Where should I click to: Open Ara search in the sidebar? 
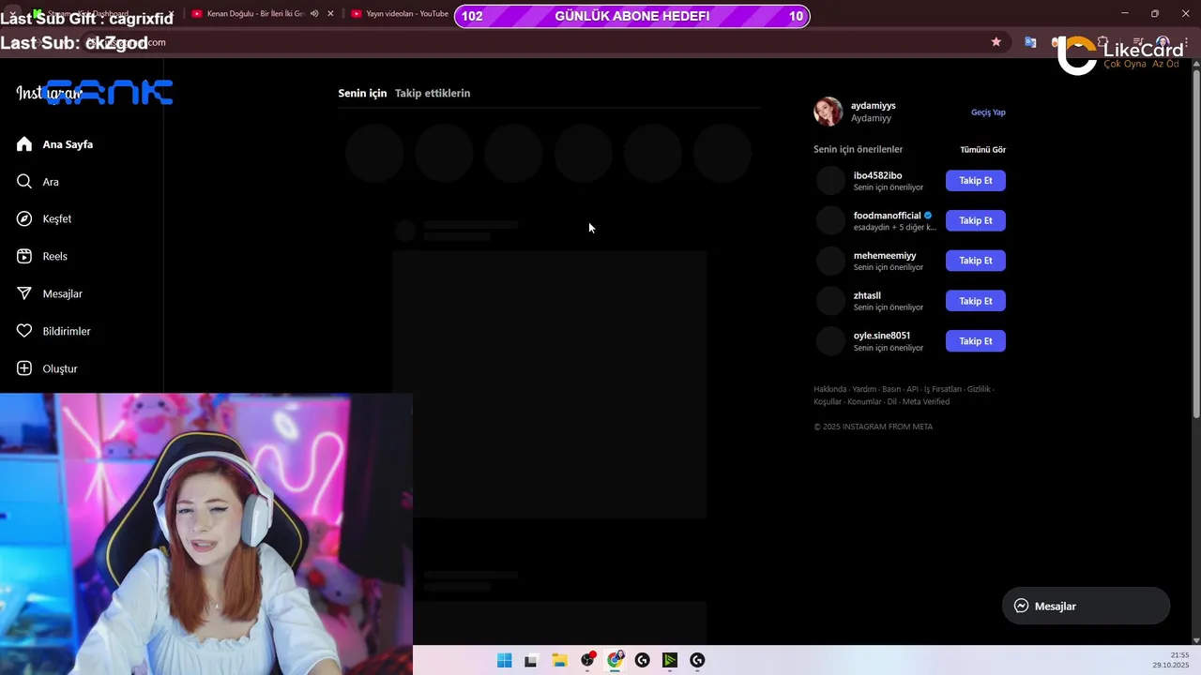[38, 182]
